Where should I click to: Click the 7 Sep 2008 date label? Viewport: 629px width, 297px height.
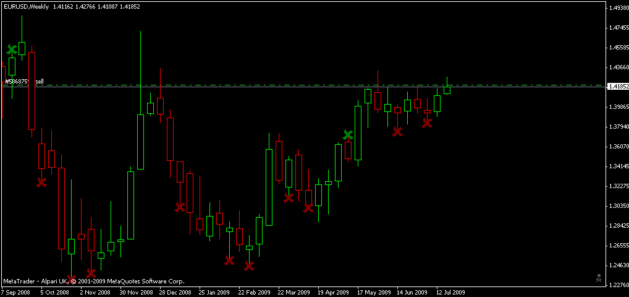(16, 292)
